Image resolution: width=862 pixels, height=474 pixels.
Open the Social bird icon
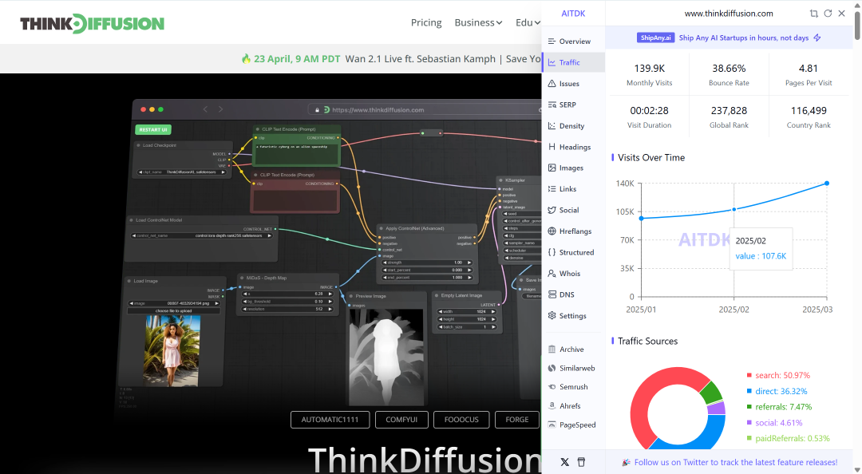tap(552, 210)
